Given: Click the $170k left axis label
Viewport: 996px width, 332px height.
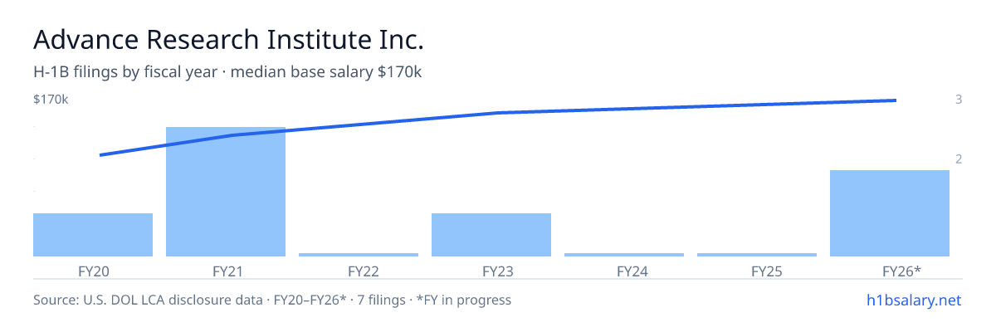Looking at the screenshot, I should 51,100.
